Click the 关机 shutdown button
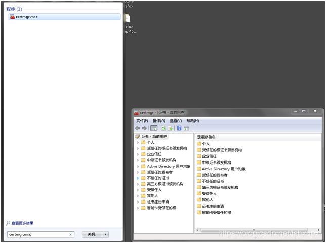This screenshot has height=243, width=326. 92,235
